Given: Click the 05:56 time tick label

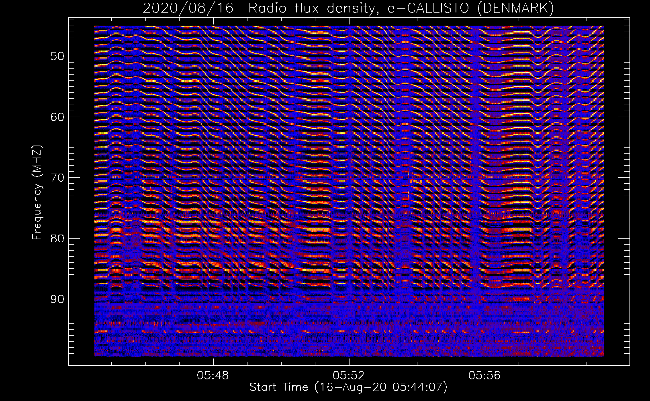Looking at the screenshot, I should pos(484,375).
